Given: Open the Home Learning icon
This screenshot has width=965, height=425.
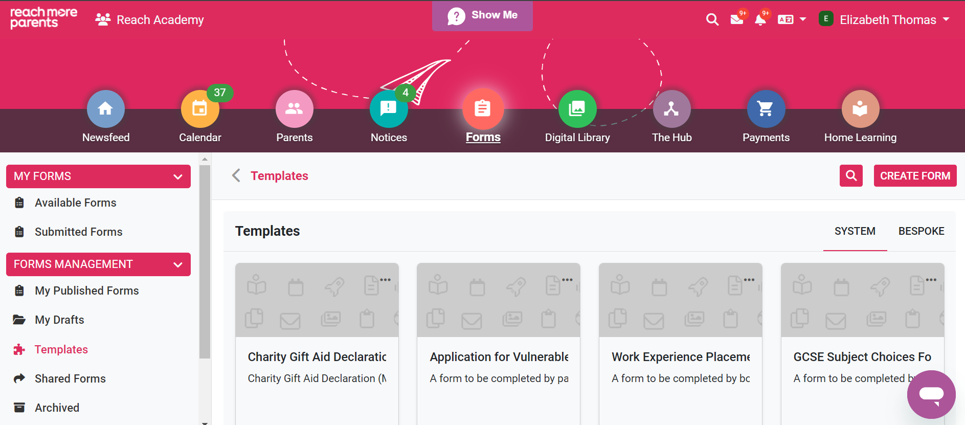Looking at the screenshot, I should pyautogui.click(x=860, y=109).
